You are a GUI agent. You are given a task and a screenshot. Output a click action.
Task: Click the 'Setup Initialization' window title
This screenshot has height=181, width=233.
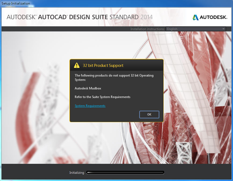tap(16, 3)
